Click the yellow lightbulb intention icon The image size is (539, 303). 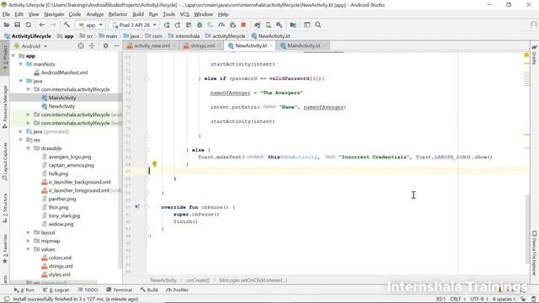point(155,164)
